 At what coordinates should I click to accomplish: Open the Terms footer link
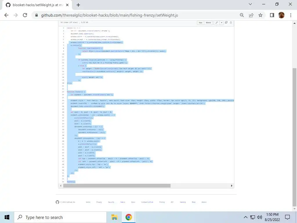point(88,202)
